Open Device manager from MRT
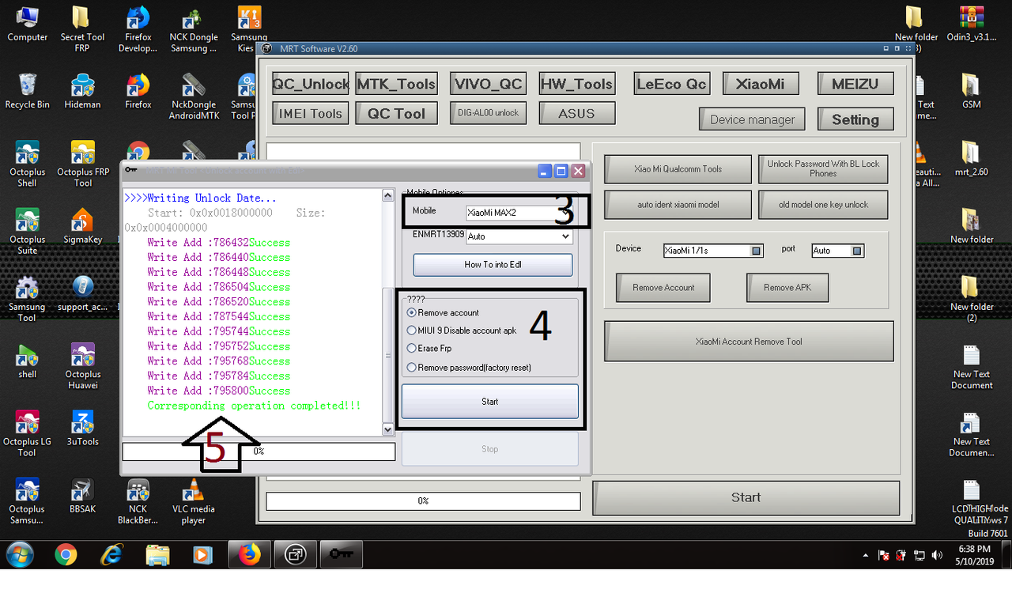The height and width of the screenshot is (593, 1012). pyautogui.click(x=752, y=119)
